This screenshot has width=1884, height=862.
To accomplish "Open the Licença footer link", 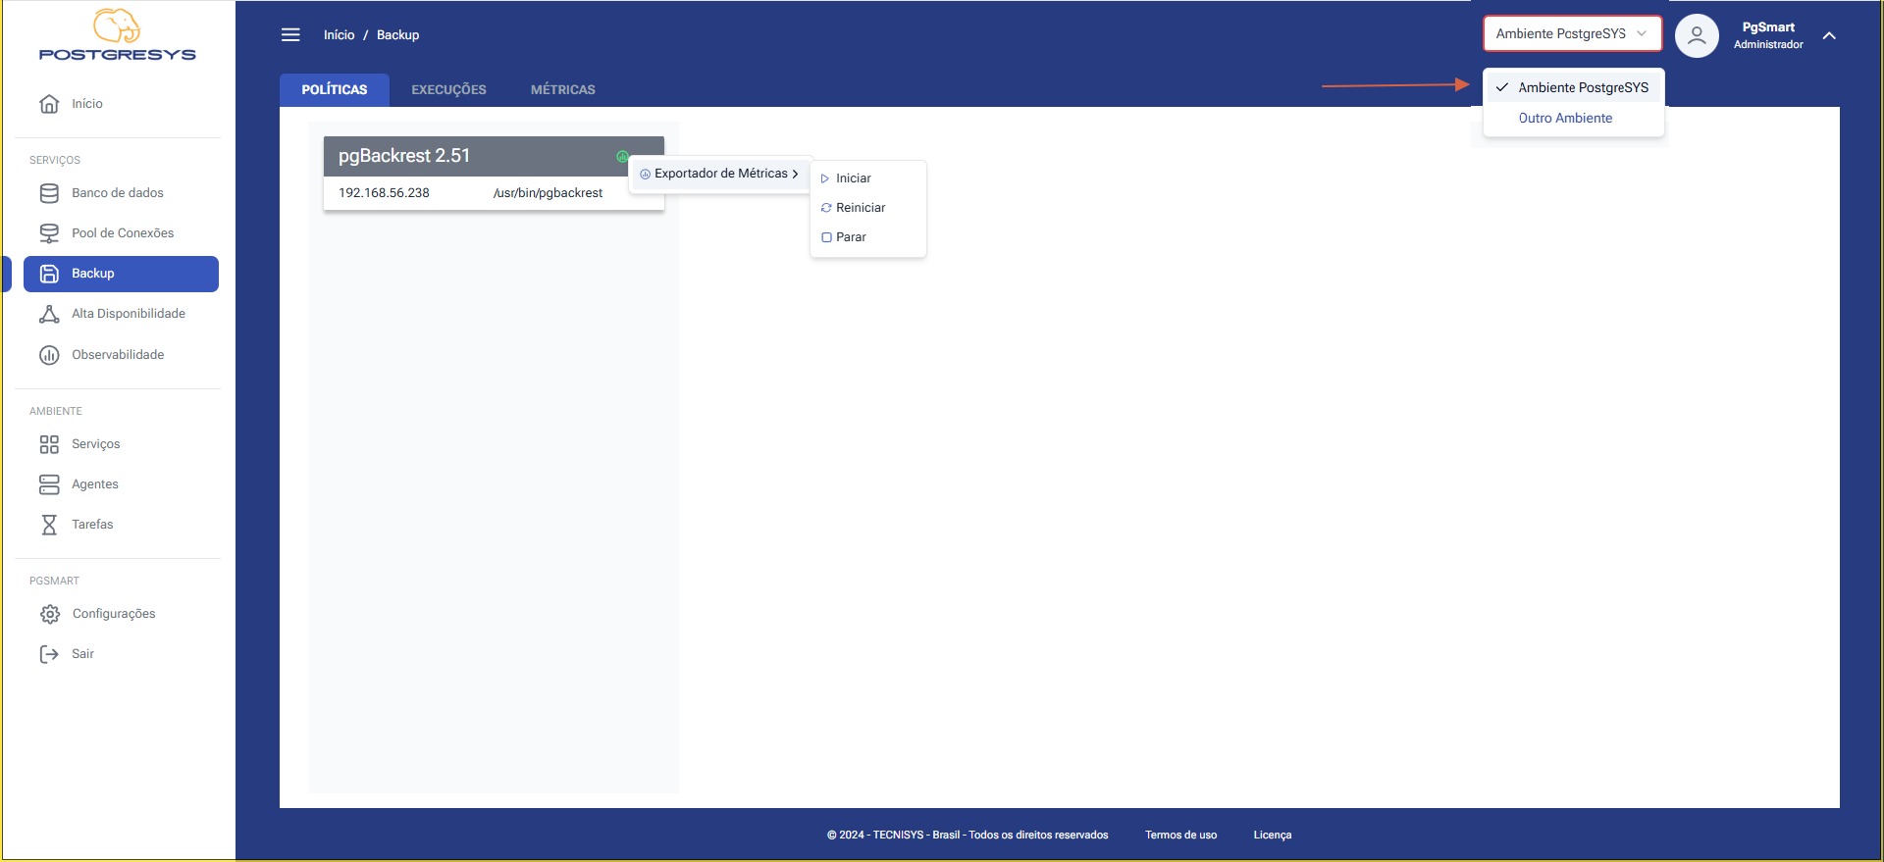I will (1272, 836).
